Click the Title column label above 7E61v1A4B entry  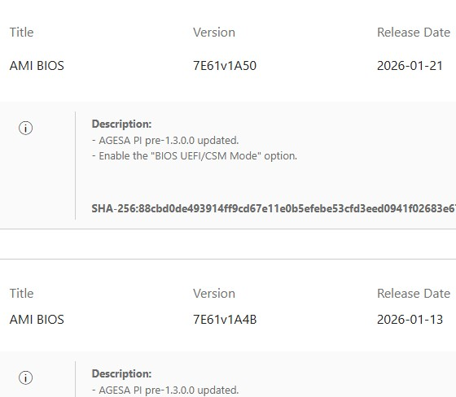point(21,294)
